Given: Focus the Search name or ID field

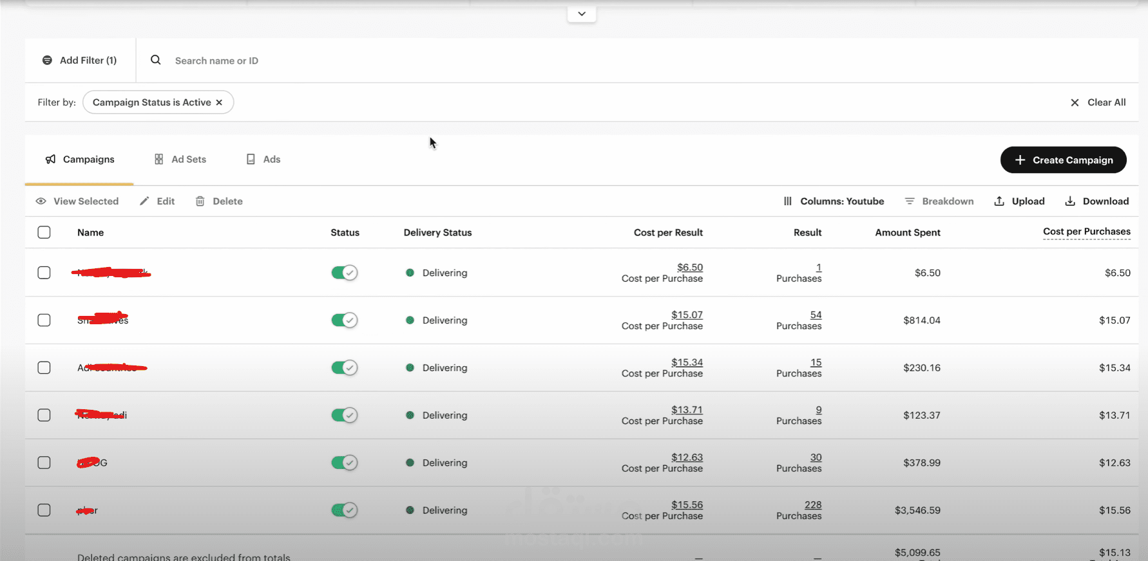Looking at the screenshot, I should coord(638,60).
